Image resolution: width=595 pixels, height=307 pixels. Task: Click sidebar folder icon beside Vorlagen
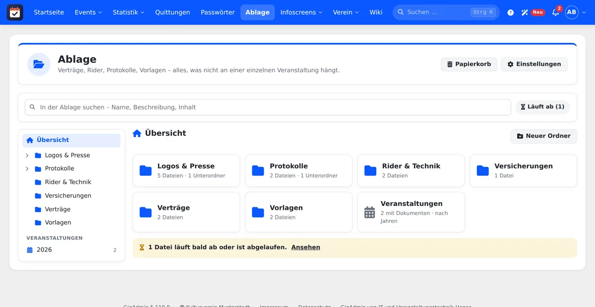(x=38, y=223)
